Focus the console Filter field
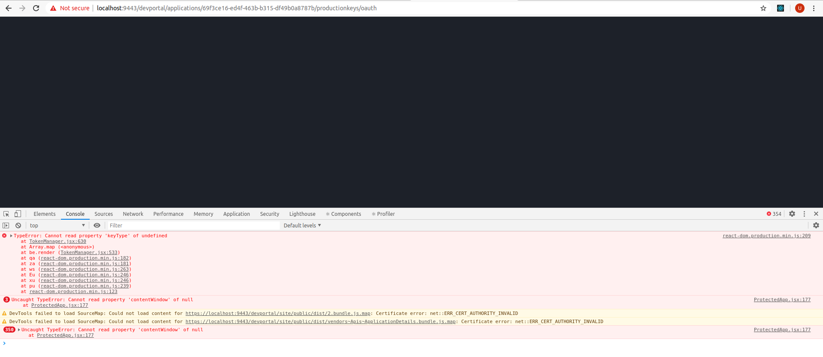Viewport: 823px width, 357px height. click(x=193, y=225)
